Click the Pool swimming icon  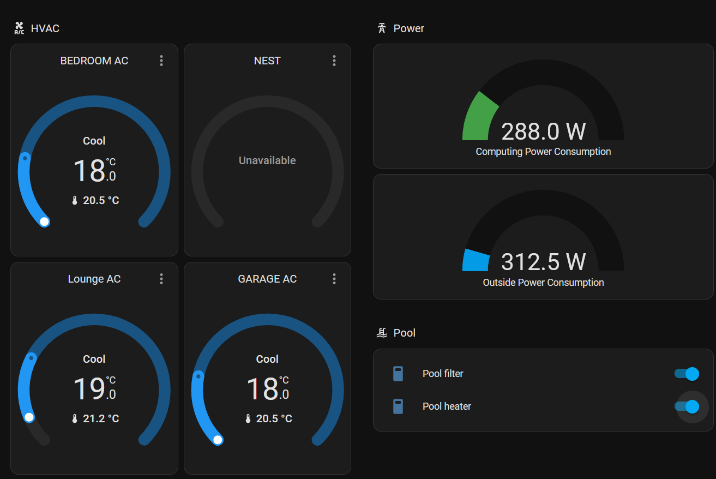point(382,333)
